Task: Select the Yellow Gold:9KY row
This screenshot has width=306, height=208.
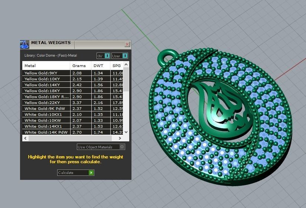Action: coord(73,73)
